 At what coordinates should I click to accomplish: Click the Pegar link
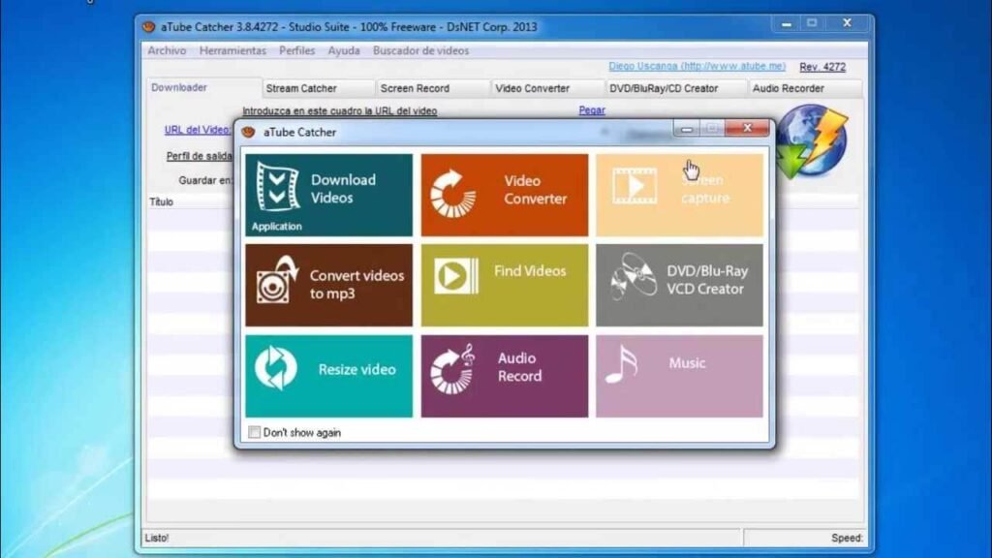tap(592, 110)
